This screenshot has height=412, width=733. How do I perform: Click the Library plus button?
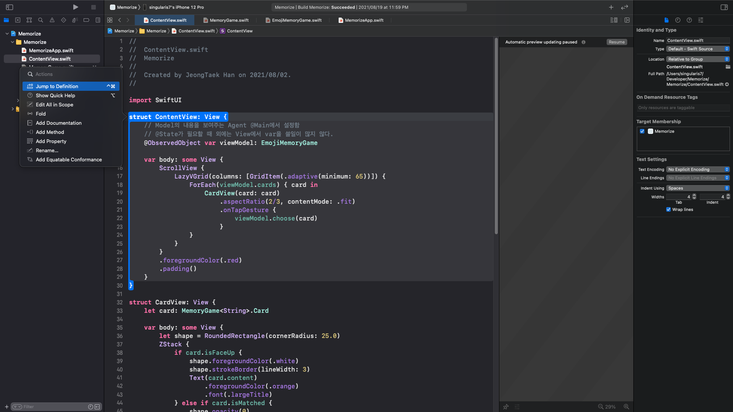[611, 7]
